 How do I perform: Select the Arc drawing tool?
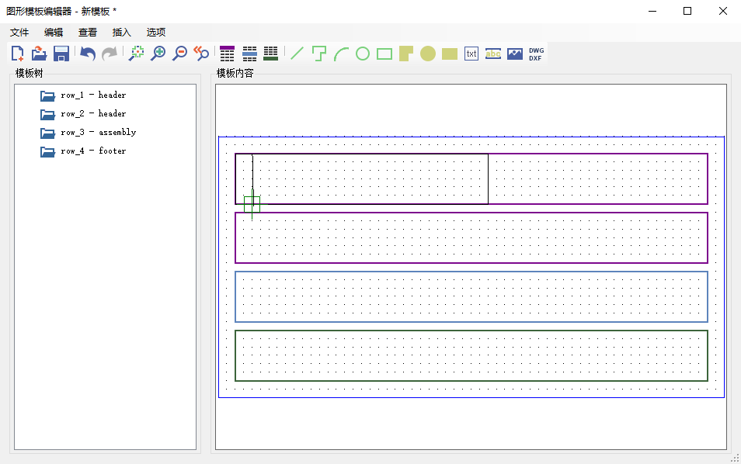[341, 54]
